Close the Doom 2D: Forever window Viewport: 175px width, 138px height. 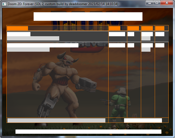(167, 3)
